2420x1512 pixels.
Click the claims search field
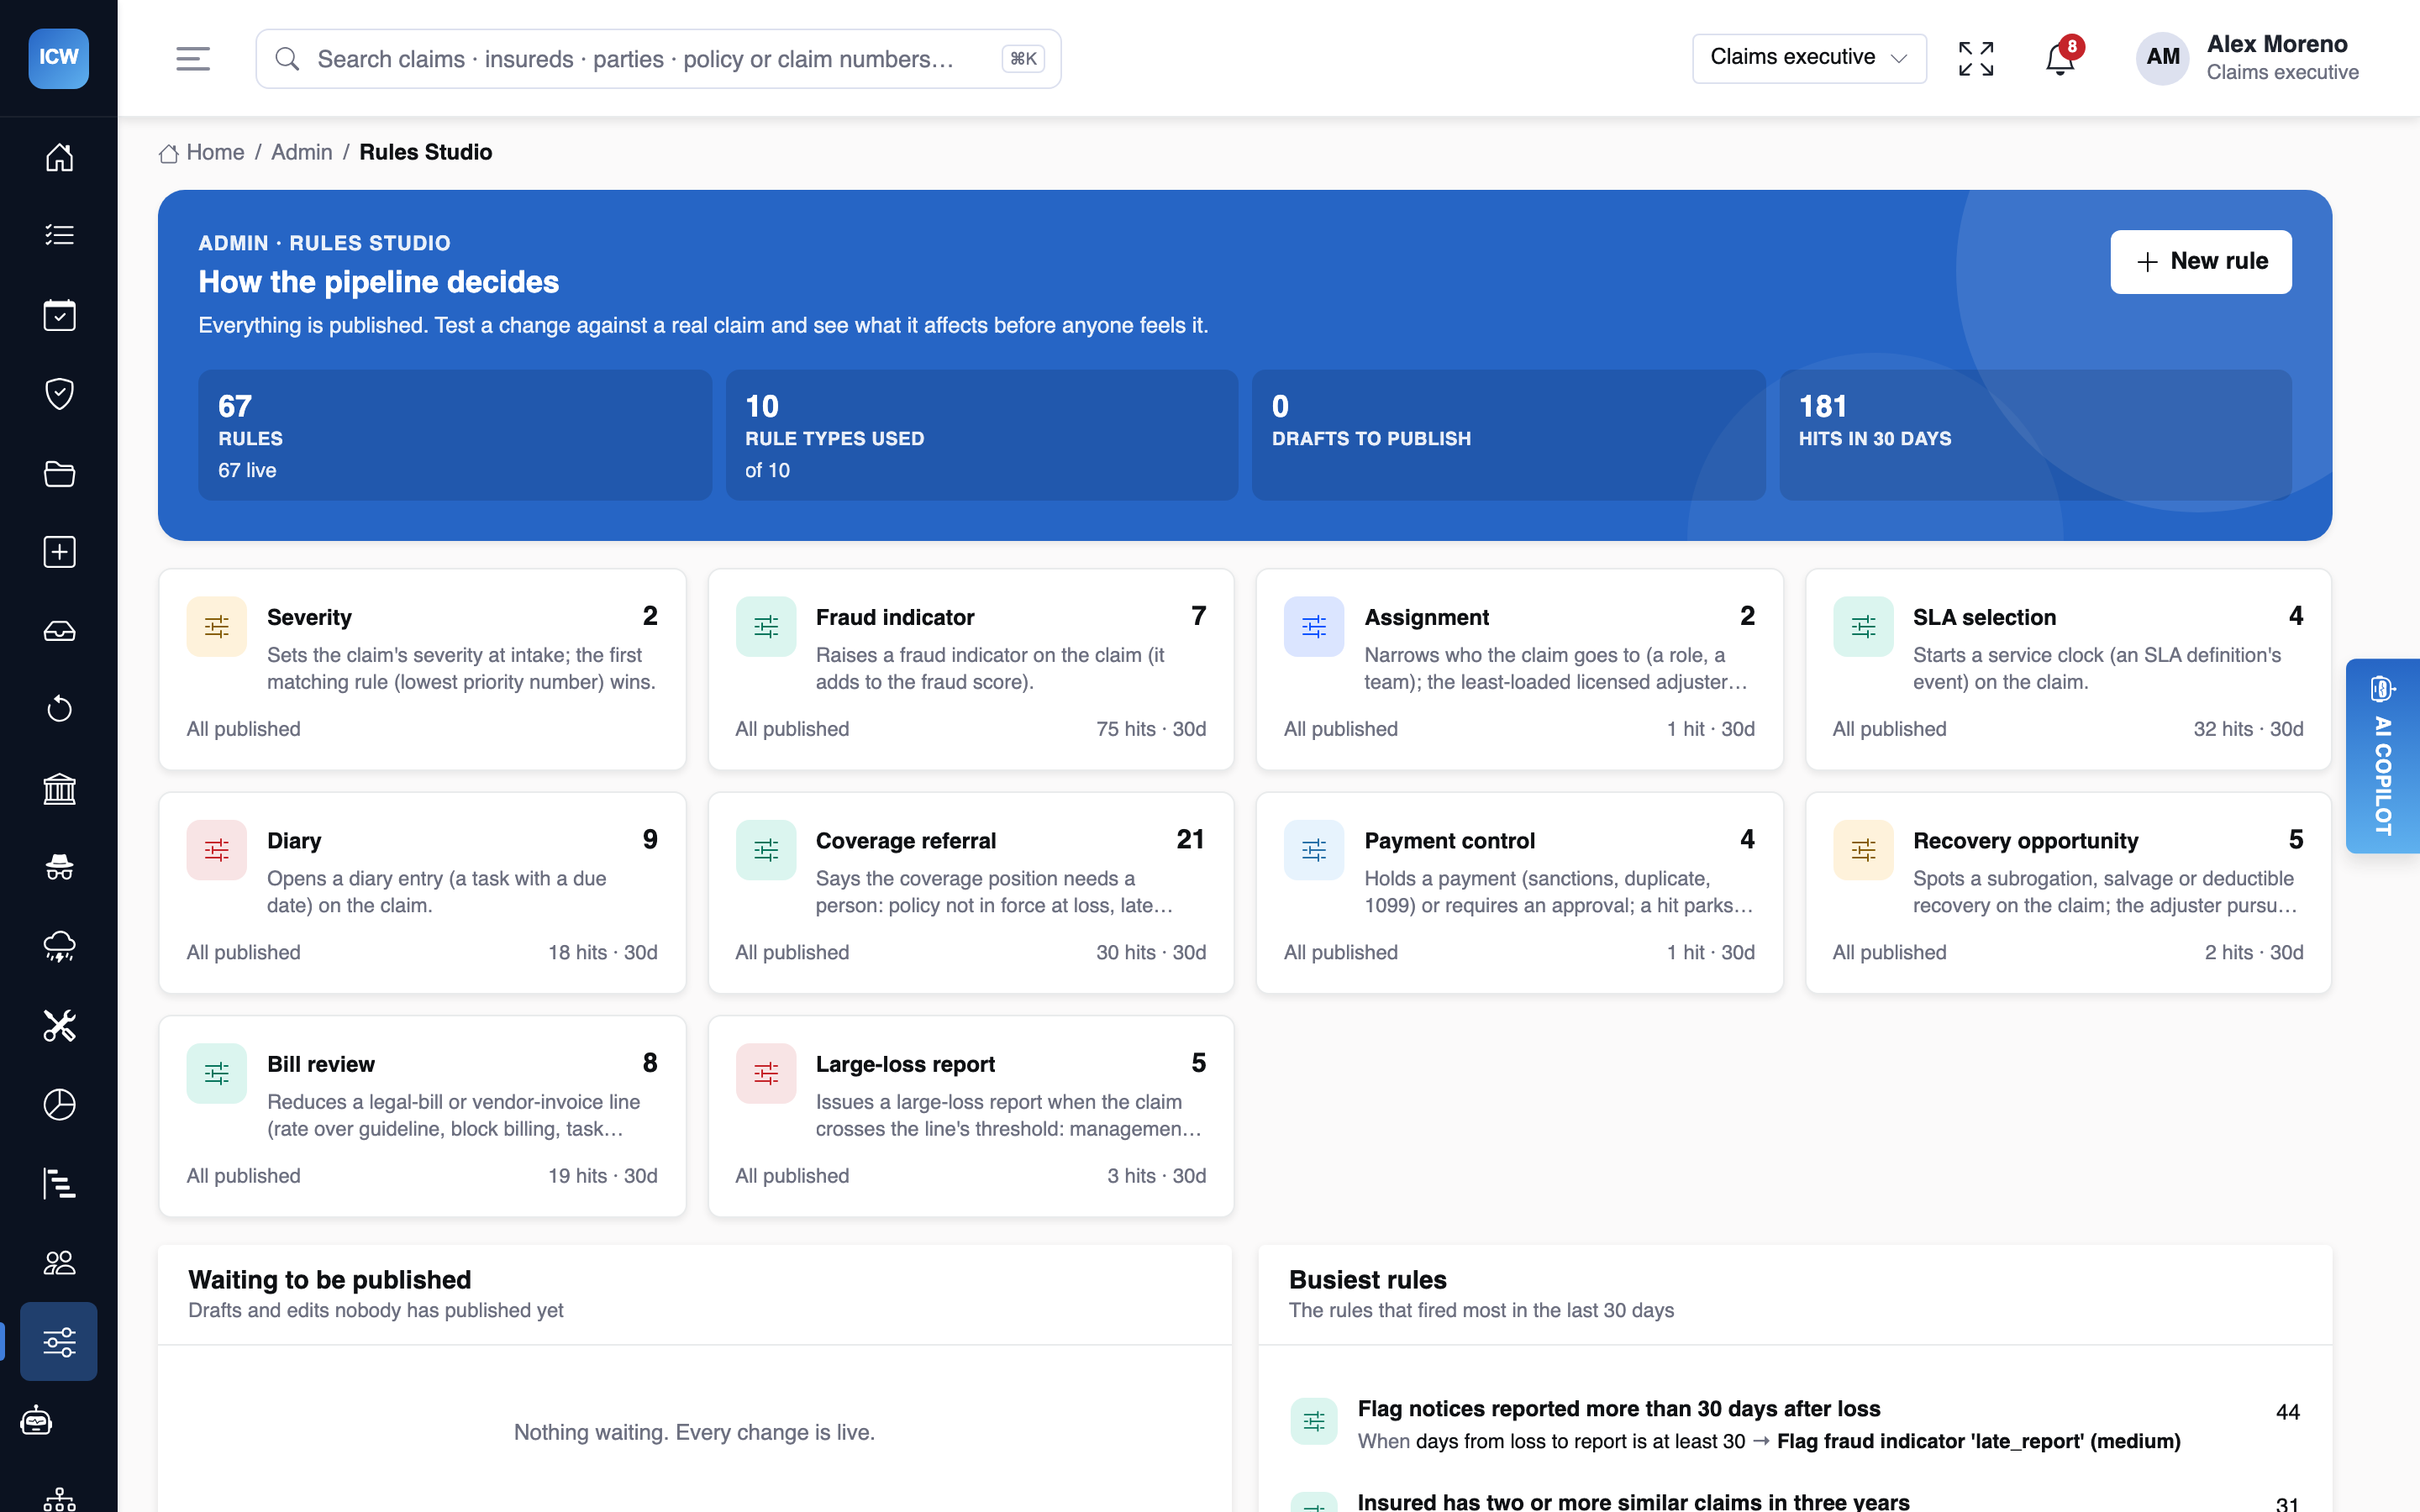coord(658,59)
